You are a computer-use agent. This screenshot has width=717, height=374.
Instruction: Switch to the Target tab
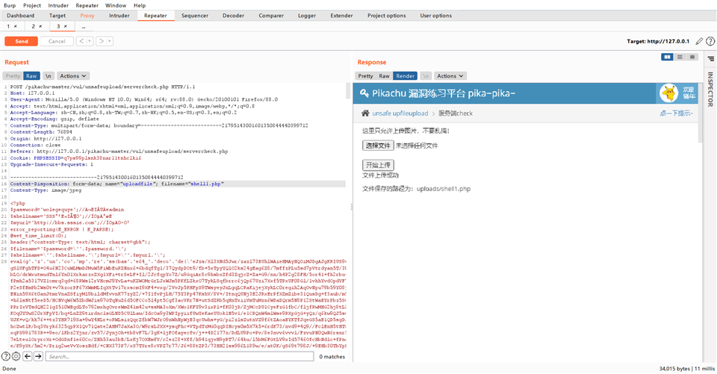pyautogui.click(x=58, y=16)
